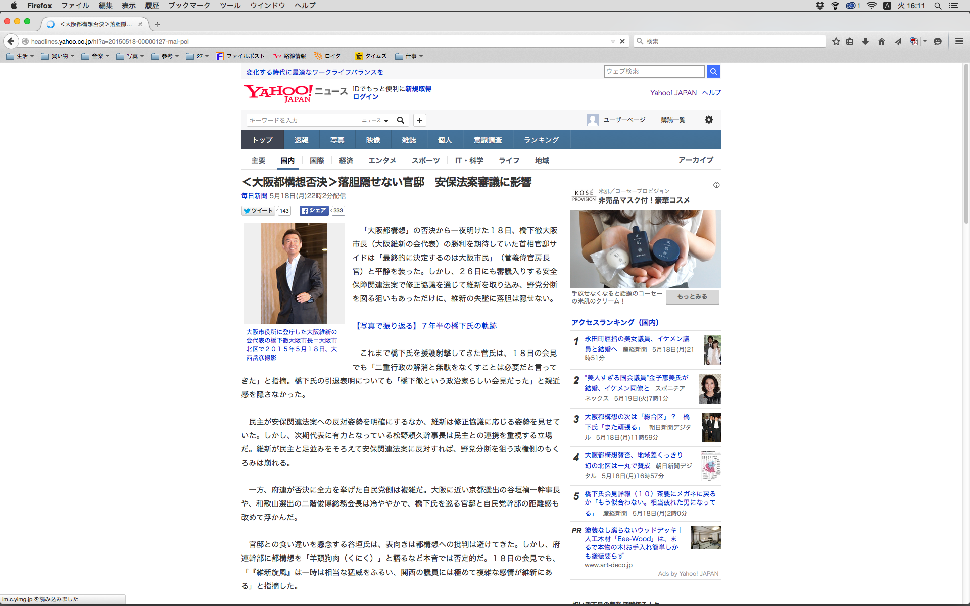Select the 経済 category tab

pyautogui.click(x=346, y=160)
